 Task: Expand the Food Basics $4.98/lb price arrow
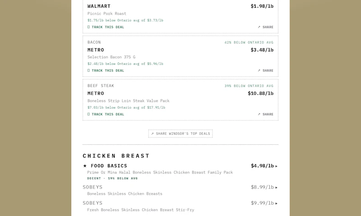click(277, 166)
